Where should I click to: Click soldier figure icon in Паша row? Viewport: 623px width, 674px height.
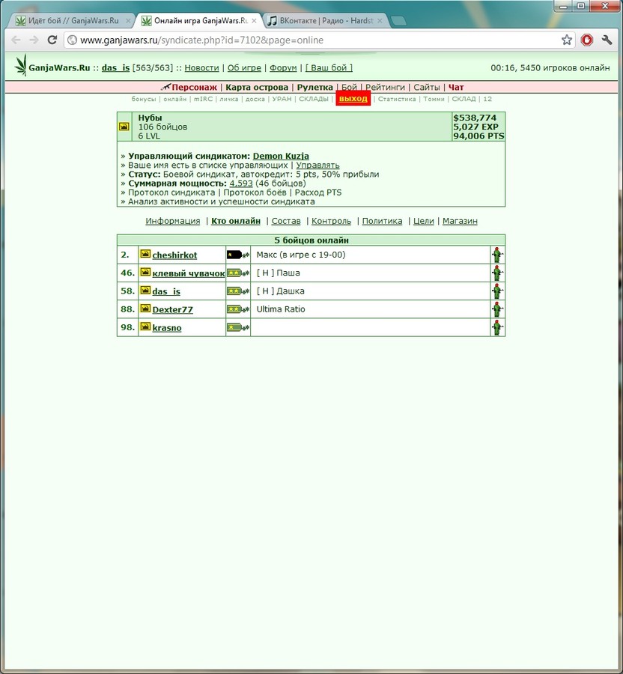click(x=497, y=273)
